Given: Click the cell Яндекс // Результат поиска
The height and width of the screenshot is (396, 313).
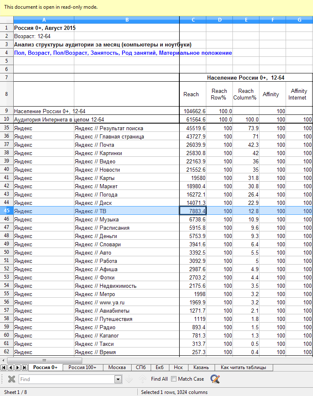Looking at the screenshot, I should pos(127,128).
